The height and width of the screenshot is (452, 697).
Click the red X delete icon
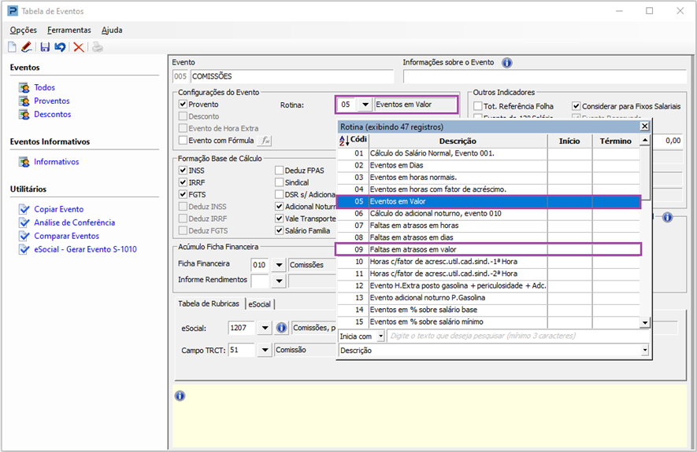coord(79,47)
